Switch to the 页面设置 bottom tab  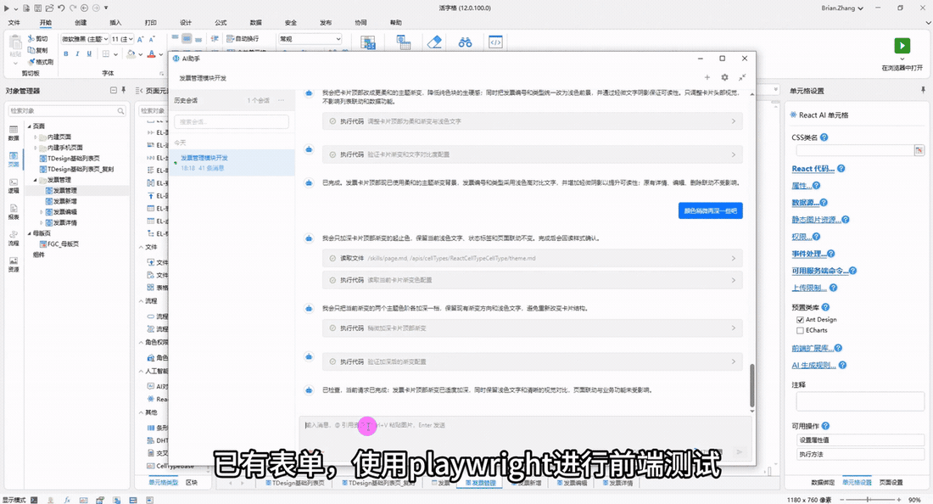click(891, 482)
